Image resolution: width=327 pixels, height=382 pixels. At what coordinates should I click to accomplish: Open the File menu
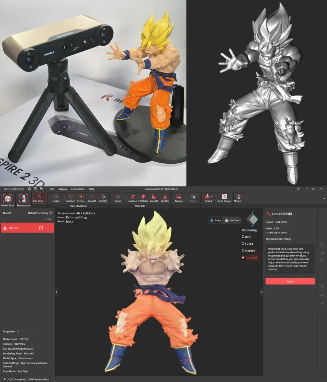[51, 189]
